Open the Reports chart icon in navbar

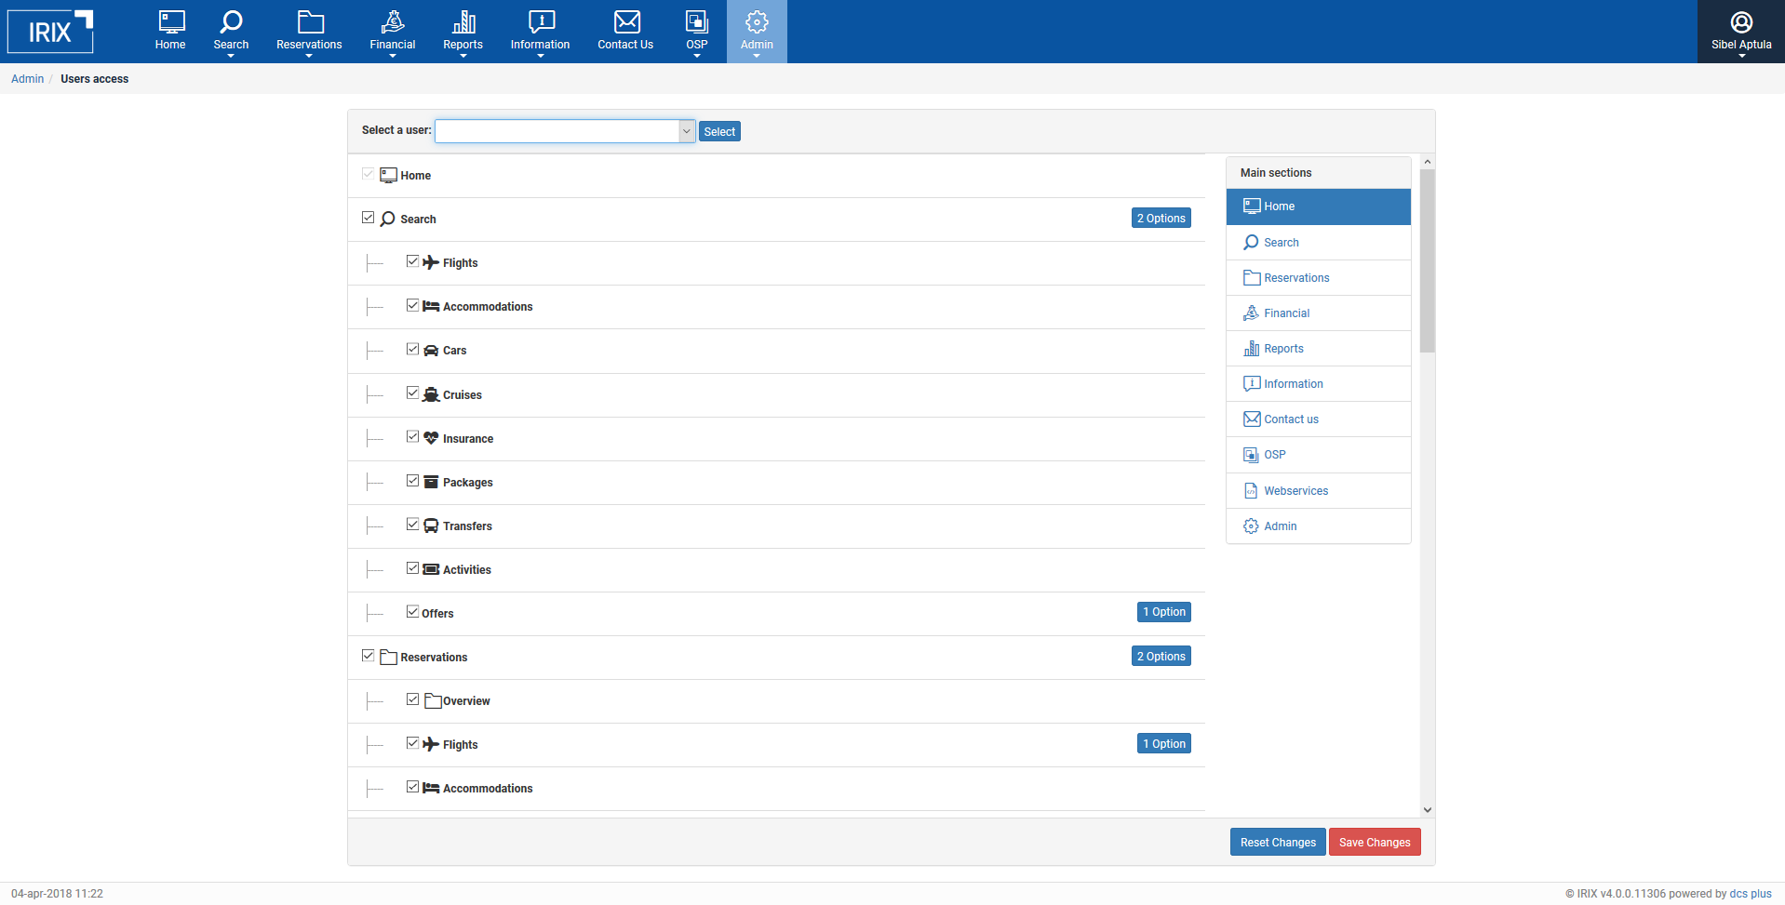click(463, 22)
